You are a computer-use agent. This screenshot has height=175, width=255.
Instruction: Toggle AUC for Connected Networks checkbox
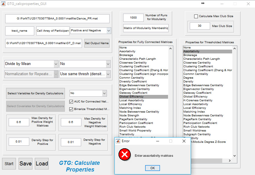[71, 102]
